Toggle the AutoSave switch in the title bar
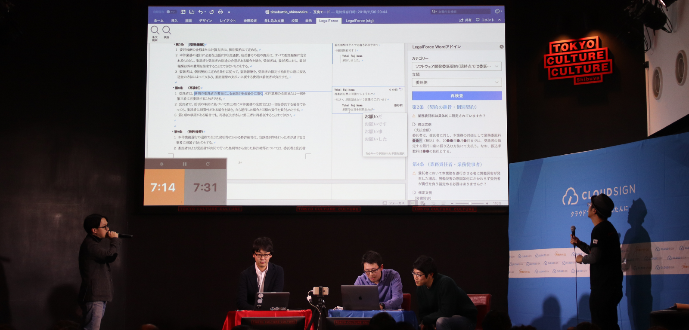 coord(171,12)
